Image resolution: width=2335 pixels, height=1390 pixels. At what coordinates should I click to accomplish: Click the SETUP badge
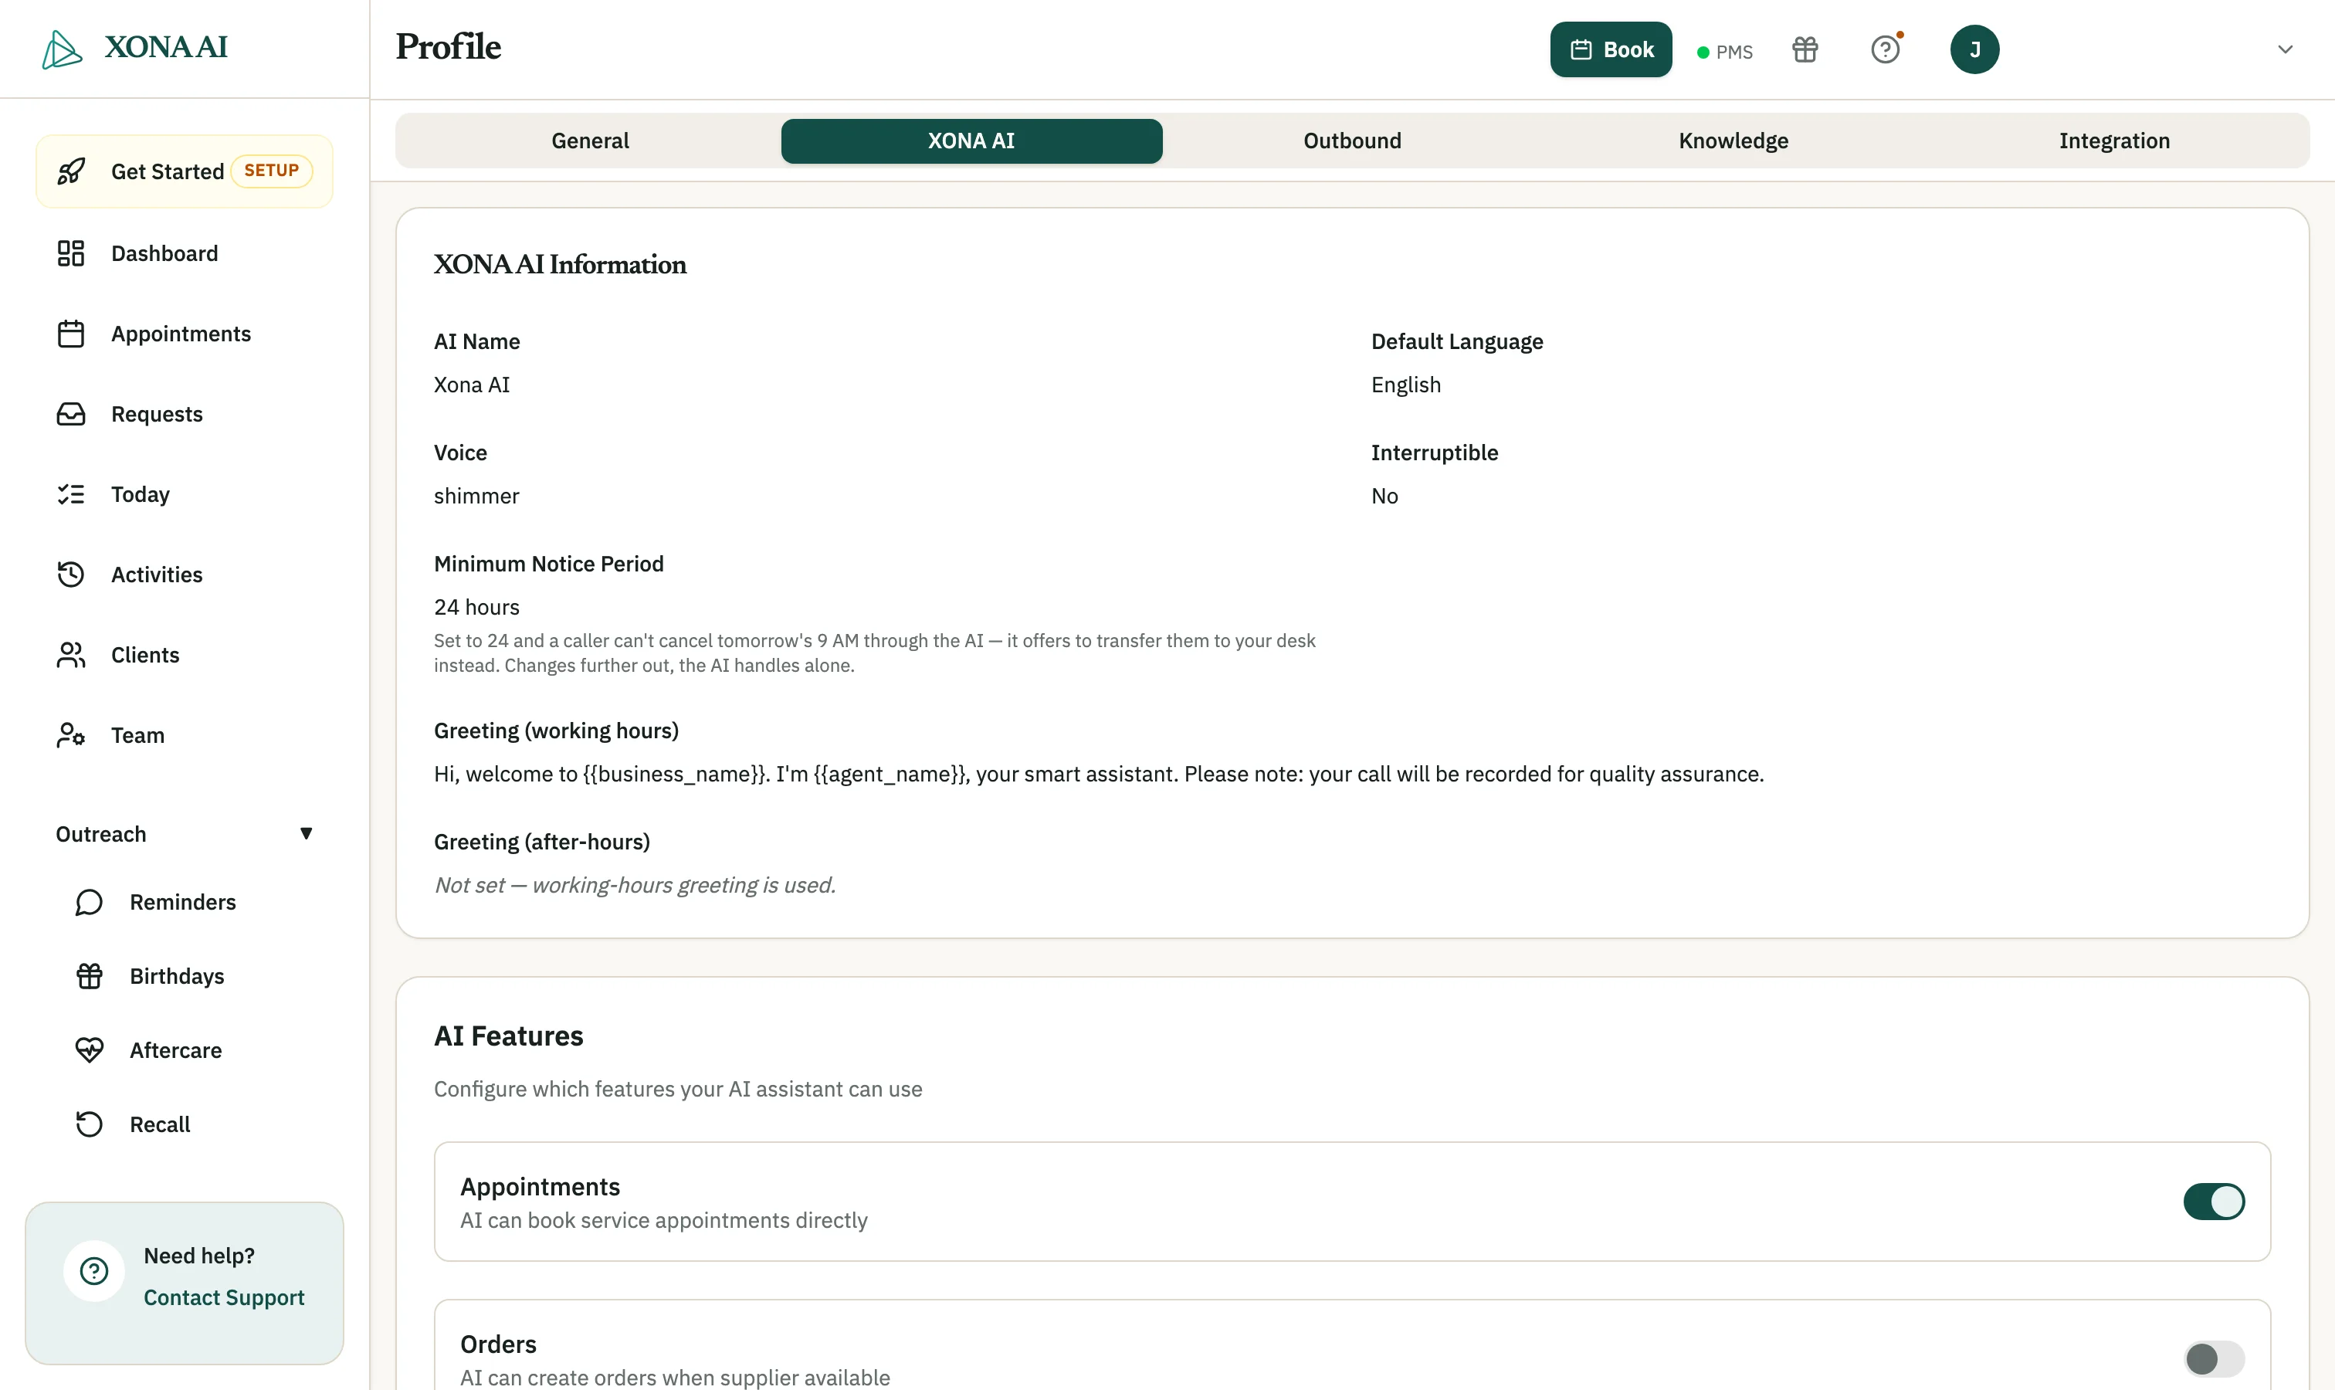pos(272,171)
